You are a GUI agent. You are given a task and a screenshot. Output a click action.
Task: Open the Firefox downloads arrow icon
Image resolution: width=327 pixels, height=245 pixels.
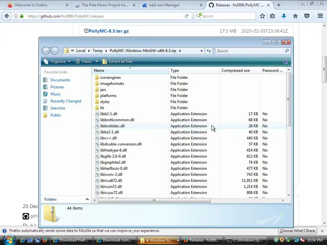coord(284,16)
